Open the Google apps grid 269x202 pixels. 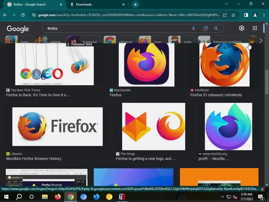(x=255, y=28)
